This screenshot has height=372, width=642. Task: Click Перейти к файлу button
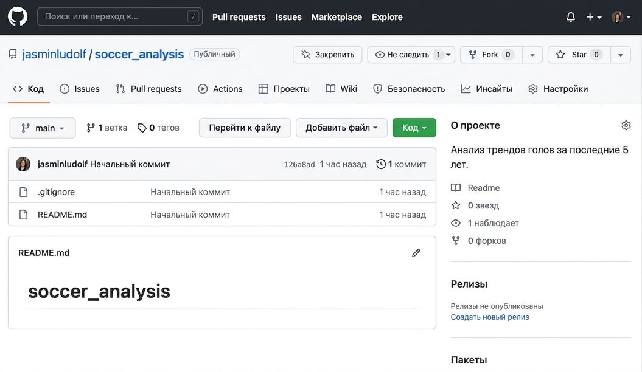245,128
